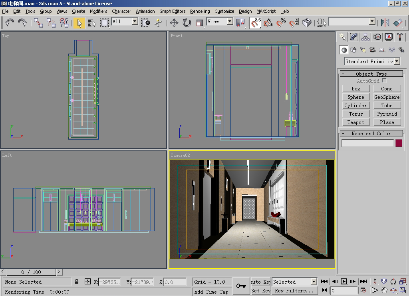Open the Modifiers menu
Image resolution: width=409 pixels, height=296 pixels.
(98, 11)
